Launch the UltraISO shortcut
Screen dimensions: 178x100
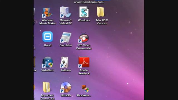coord(66,87)
